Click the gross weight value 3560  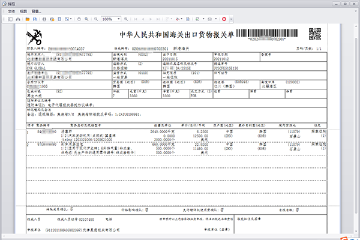point(133,96)
